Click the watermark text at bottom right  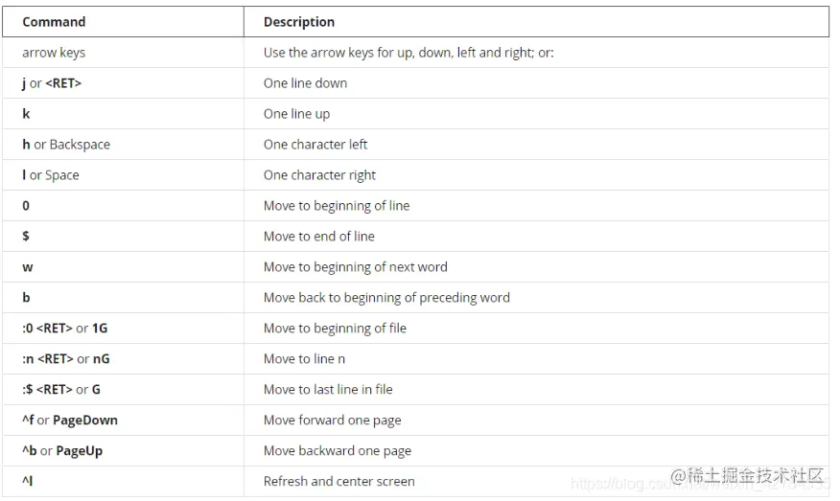point(747,476)
